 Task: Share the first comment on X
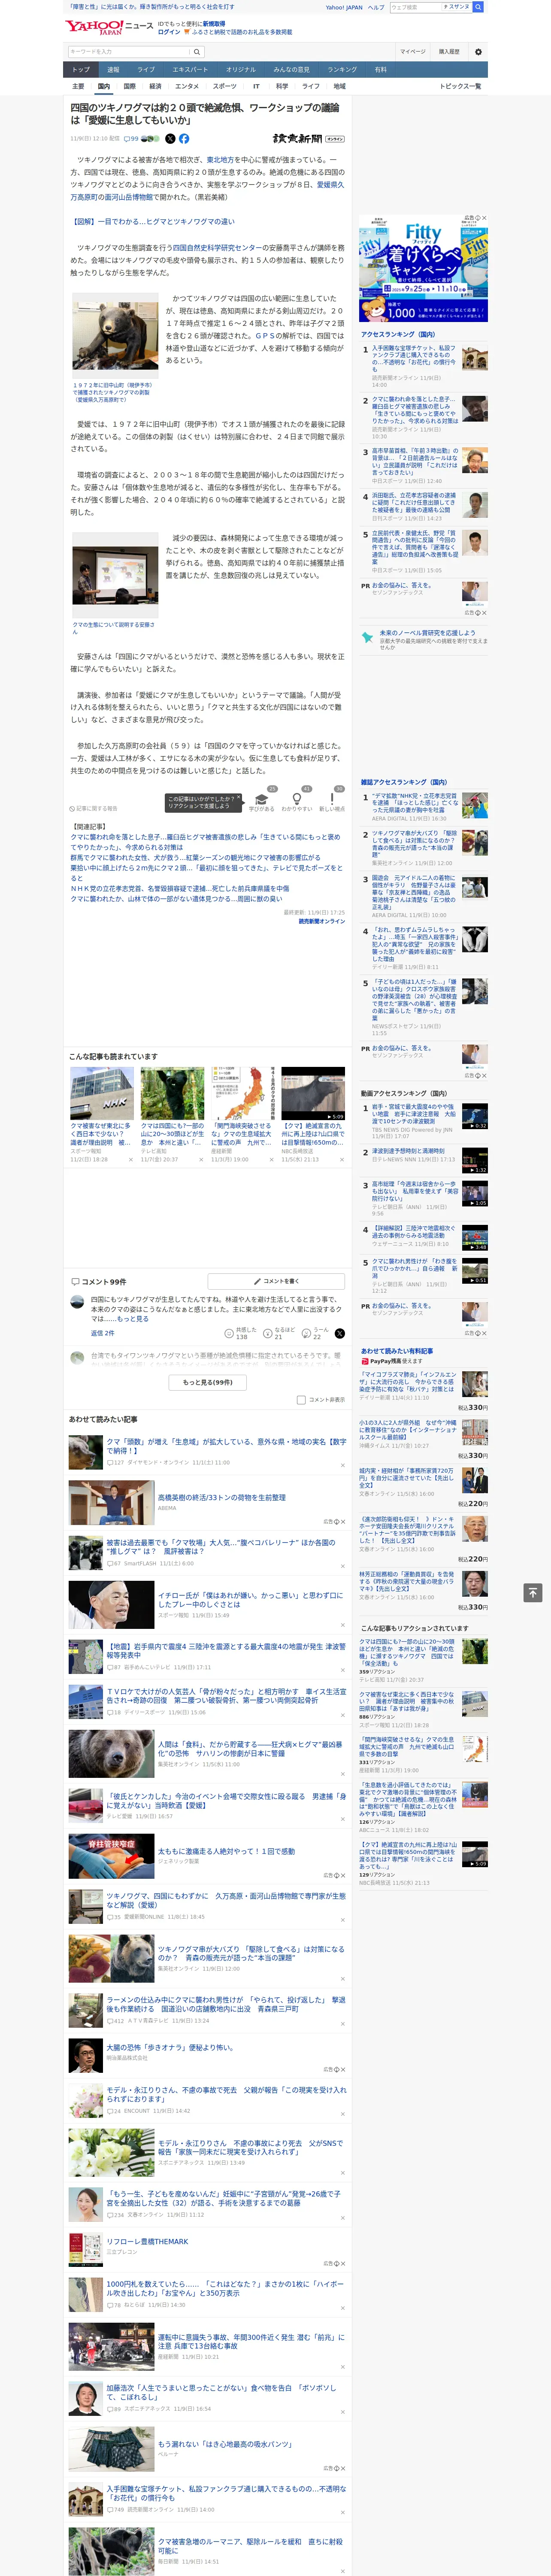339,1333
